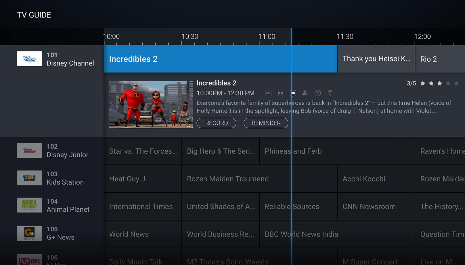This screenshot has height=265, width=465.
Task: Jump to the 11:30 time marker
Action: 345,36
